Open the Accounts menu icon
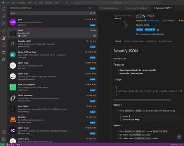184x146 pixels. (x=3, y=132)
